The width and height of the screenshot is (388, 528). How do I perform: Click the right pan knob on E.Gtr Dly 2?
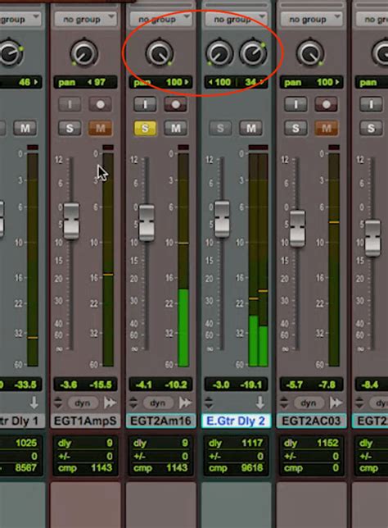coord(253,53)
